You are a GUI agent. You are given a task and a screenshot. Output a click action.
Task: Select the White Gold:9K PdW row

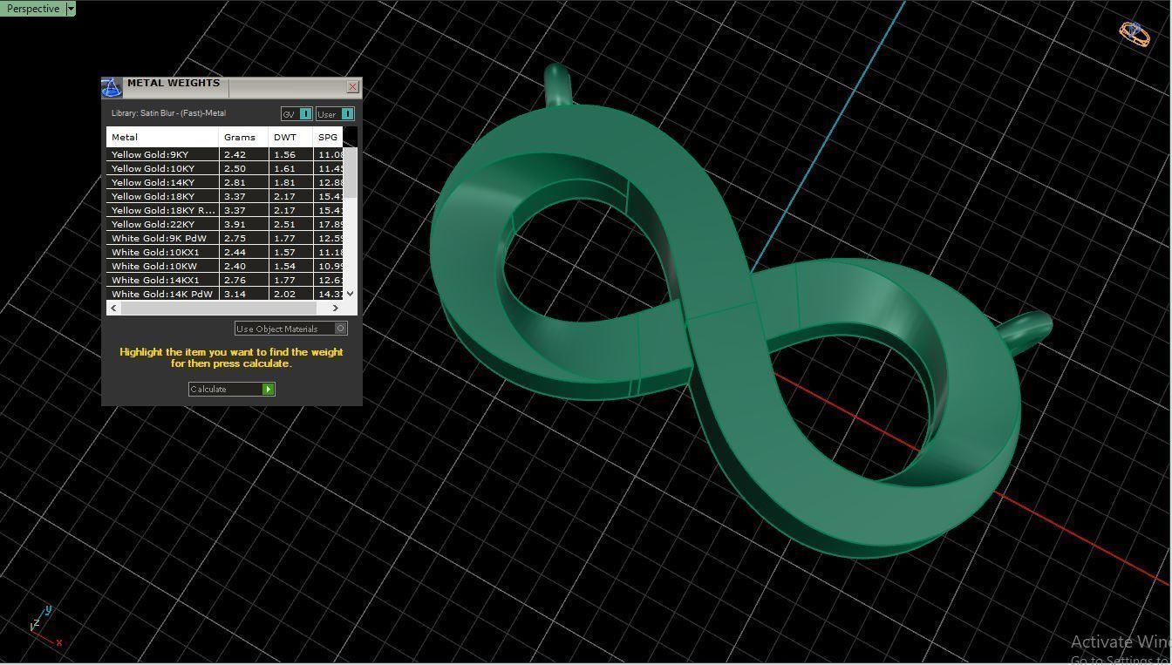[225, 238]
